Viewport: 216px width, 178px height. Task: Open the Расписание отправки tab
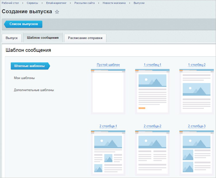click(85, 38)
